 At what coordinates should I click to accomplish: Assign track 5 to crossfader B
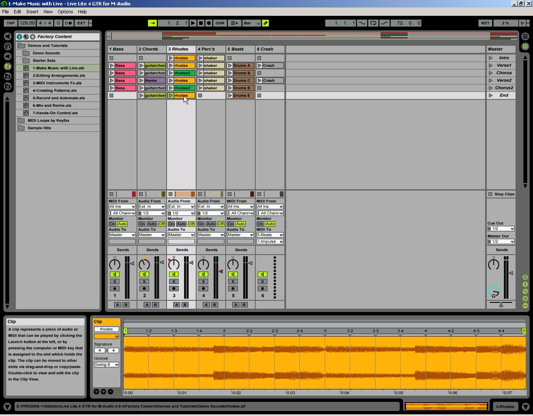[x=244, y=305]
